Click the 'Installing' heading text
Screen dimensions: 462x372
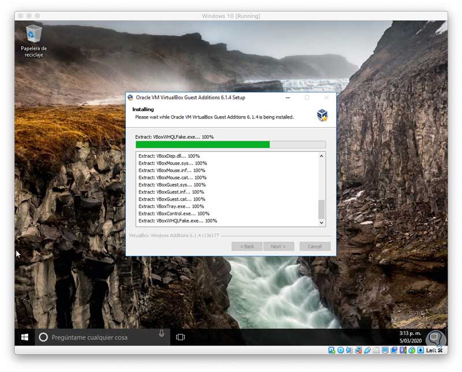143,109
